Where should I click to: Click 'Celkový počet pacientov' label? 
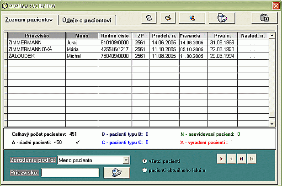[39, 134]
